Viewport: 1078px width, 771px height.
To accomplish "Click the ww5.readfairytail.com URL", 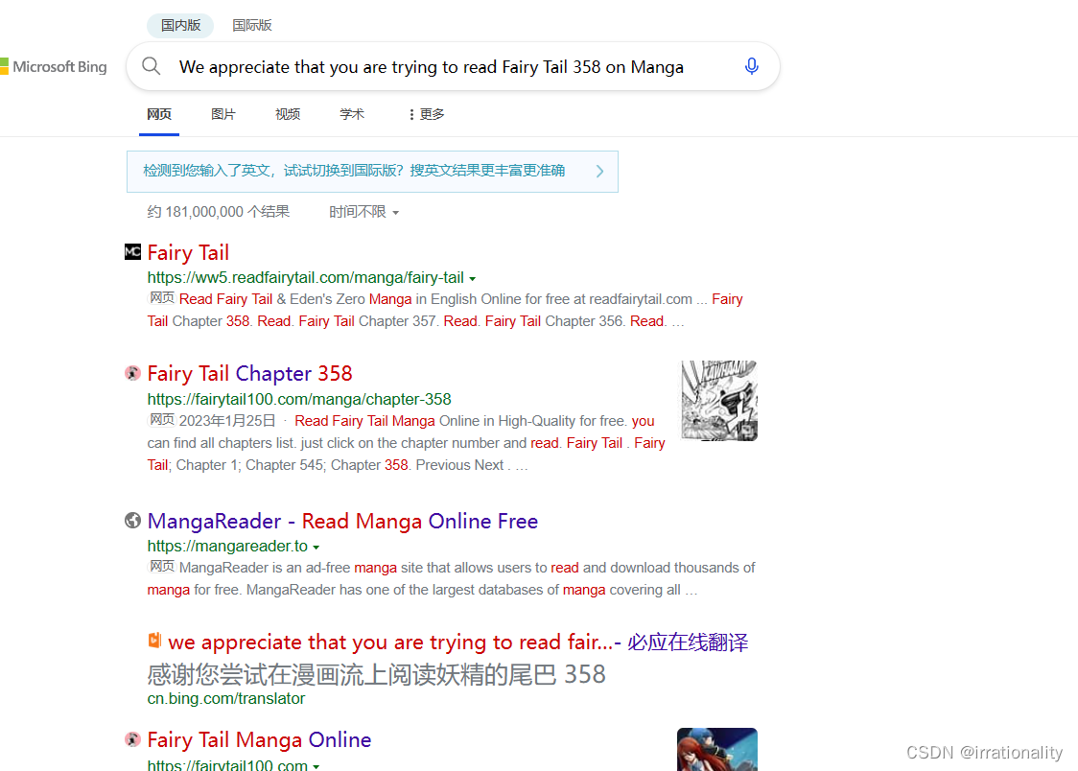I will [306, 277].
